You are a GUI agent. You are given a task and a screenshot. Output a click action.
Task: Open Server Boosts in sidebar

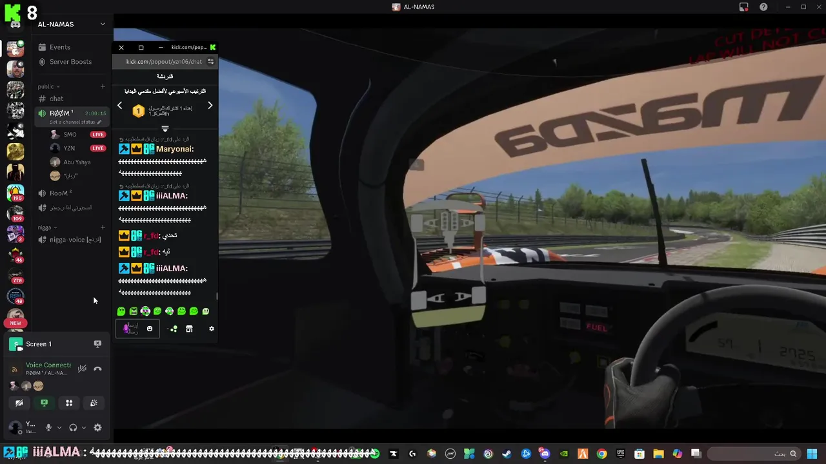70,62
